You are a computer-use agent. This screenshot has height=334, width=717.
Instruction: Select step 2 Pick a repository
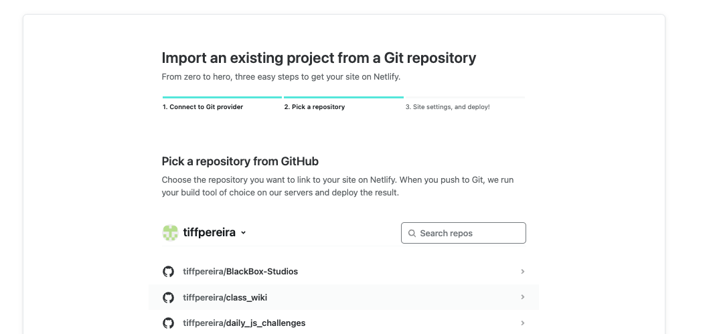pyautogui.click(x=315, y=107)
